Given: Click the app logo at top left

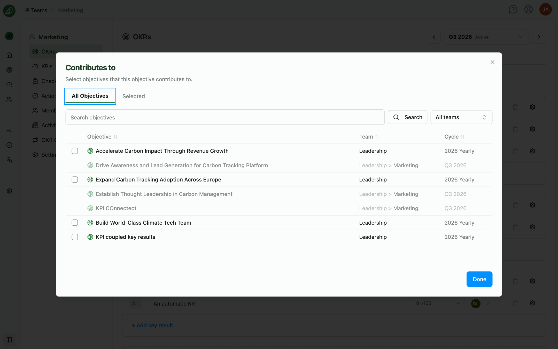Looking at the screenshot, I should [x=9, y=10].
